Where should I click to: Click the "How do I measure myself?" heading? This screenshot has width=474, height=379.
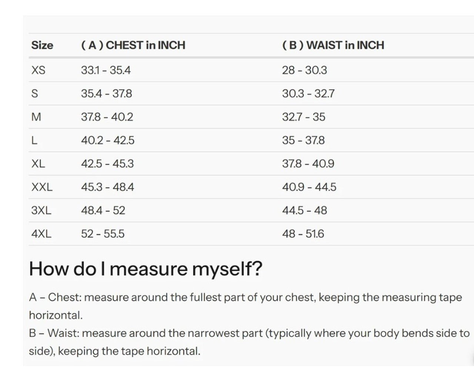coord(146,268)
